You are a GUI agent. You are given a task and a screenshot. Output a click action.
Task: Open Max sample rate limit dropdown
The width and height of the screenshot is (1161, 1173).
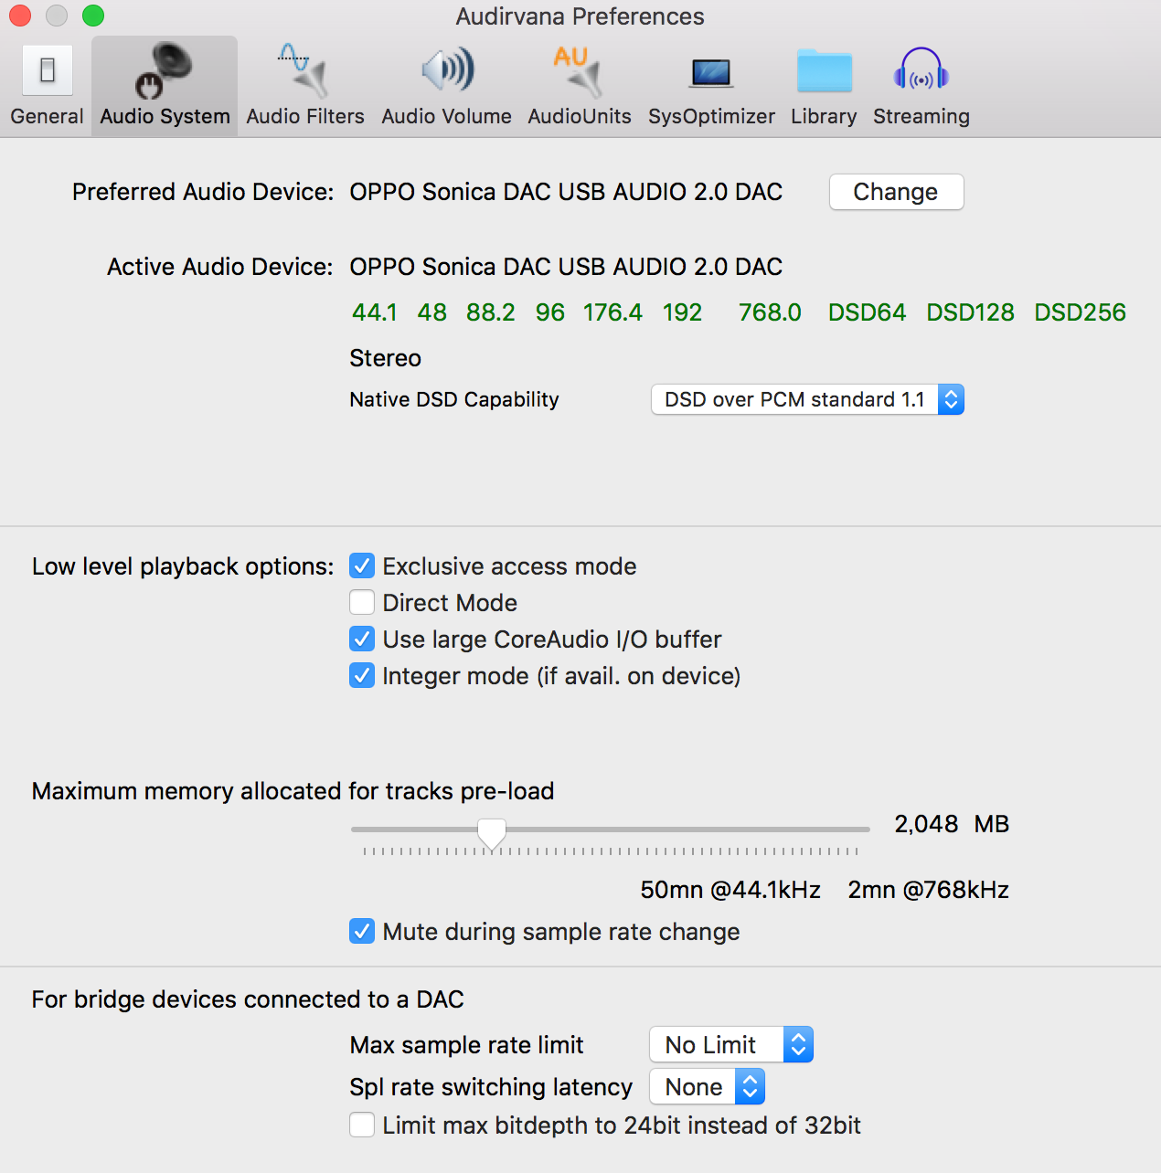point(730,1045)
